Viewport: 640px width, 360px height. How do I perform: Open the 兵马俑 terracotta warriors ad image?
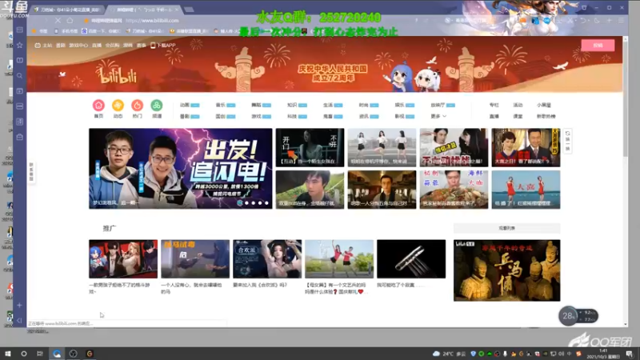[x=506, y=270]
